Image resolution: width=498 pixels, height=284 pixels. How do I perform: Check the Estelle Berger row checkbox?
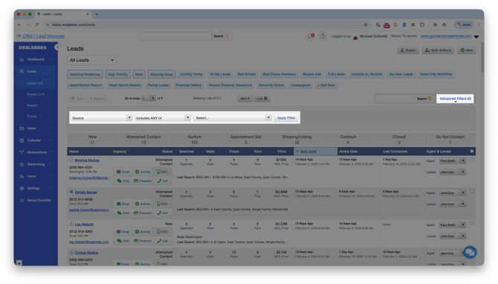click(472, 192)
